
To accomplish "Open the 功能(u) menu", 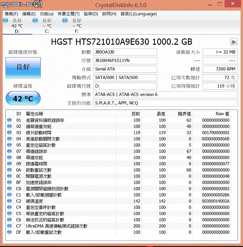I will (x=47, y=14).
